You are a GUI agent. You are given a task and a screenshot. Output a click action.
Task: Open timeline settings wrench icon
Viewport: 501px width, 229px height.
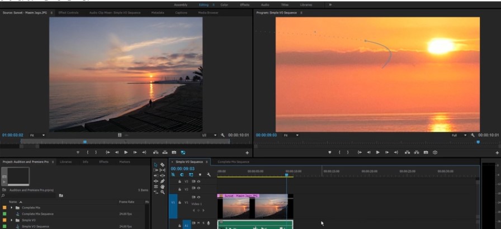coord(209,175)
